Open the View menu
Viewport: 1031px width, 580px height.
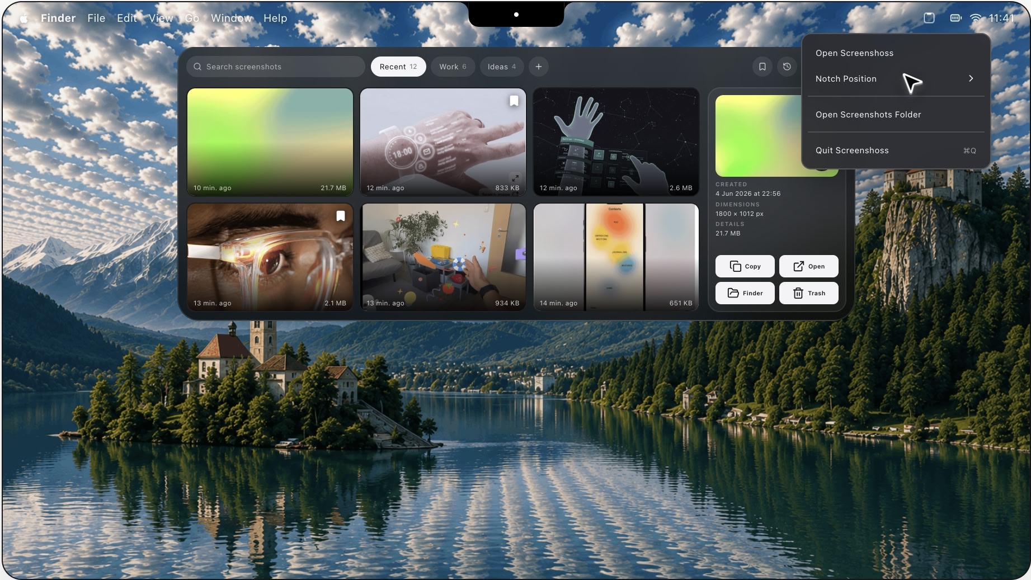coord(161,18)
